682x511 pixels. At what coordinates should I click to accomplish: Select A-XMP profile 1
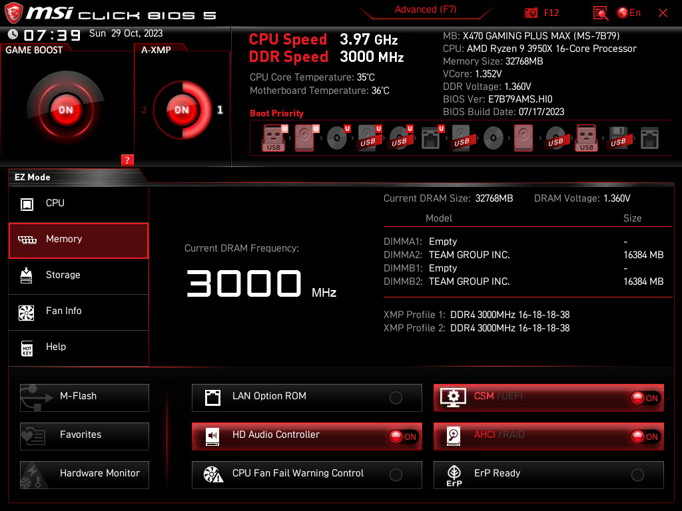220,110
